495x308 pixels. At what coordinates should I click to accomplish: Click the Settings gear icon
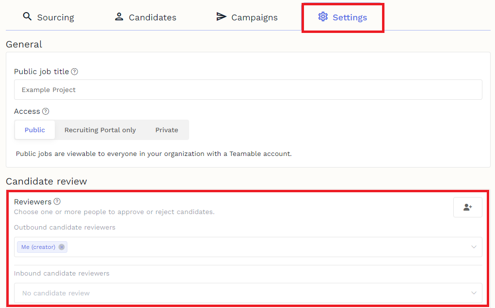[323, 16]
